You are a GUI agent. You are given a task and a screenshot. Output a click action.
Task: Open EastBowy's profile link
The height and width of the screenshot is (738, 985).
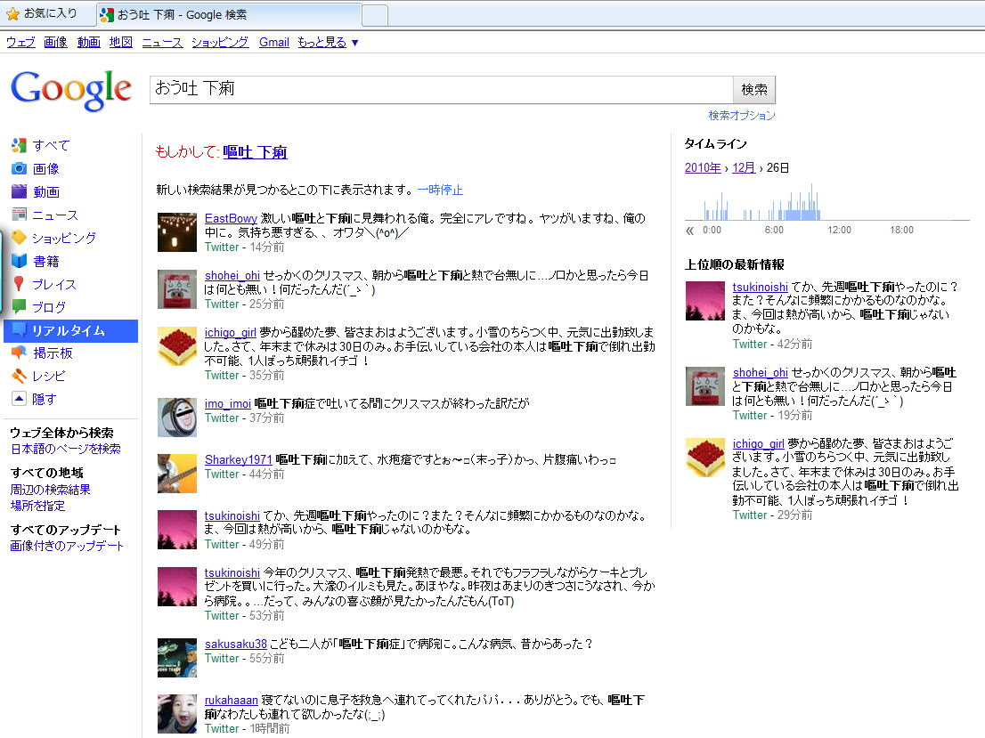pyautogui.click(x=231, y=219)
